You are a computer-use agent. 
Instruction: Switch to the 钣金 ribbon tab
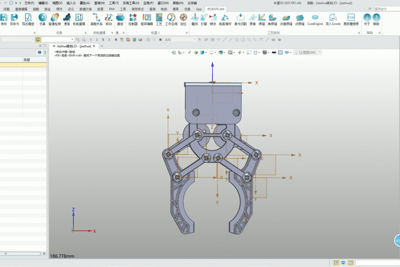(x=47, y=9)
